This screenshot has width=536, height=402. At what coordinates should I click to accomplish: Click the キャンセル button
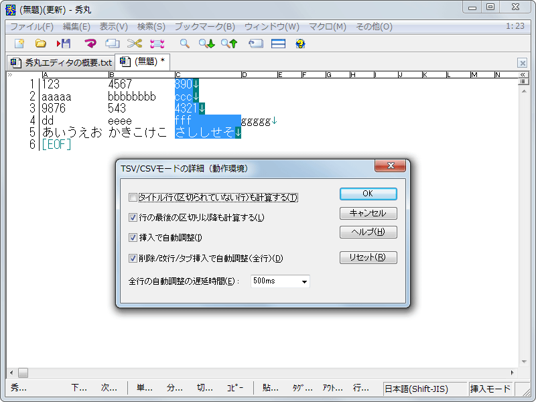pos(368,213)
